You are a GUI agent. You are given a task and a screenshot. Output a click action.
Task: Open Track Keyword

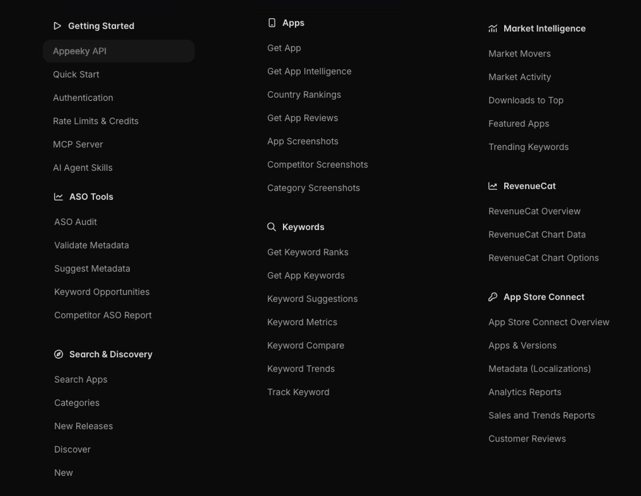(298, 392)
